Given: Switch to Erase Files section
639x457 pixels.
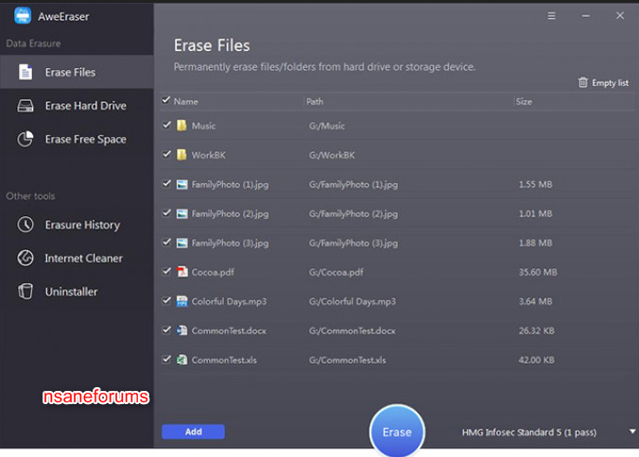Looking at the screenshot, I should pos(77,72).
